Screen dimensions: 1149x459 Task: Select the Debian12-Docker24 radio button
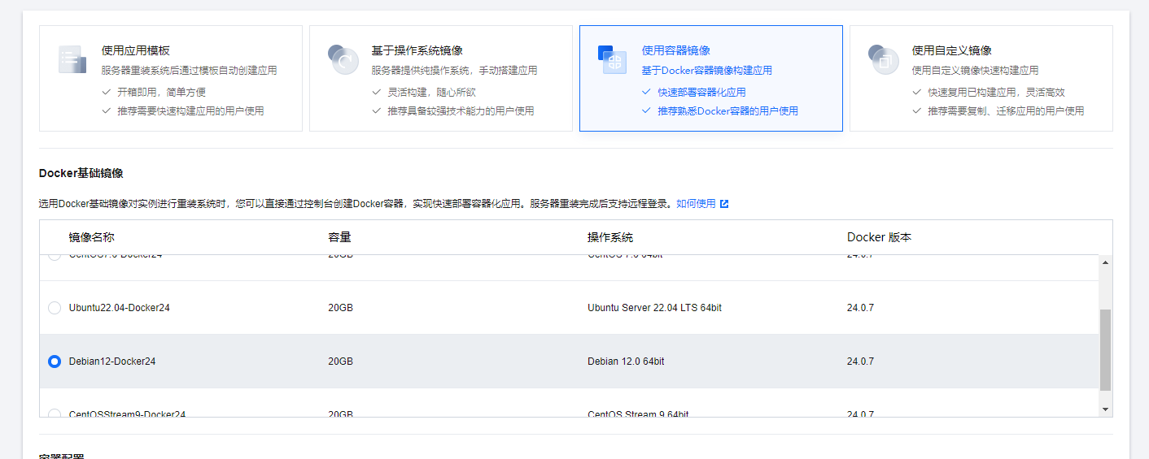(55, 362)
